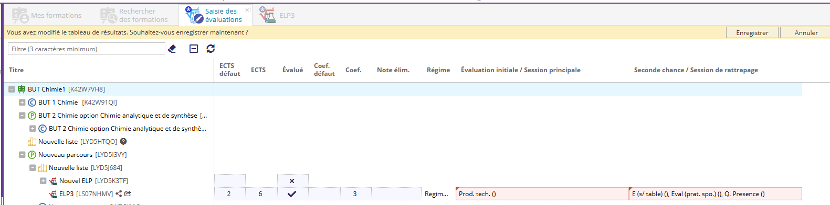The height and width of the screenshot is (205, 830).
Task: Click the Enregistrer button
Action: (x=752, y=32)
